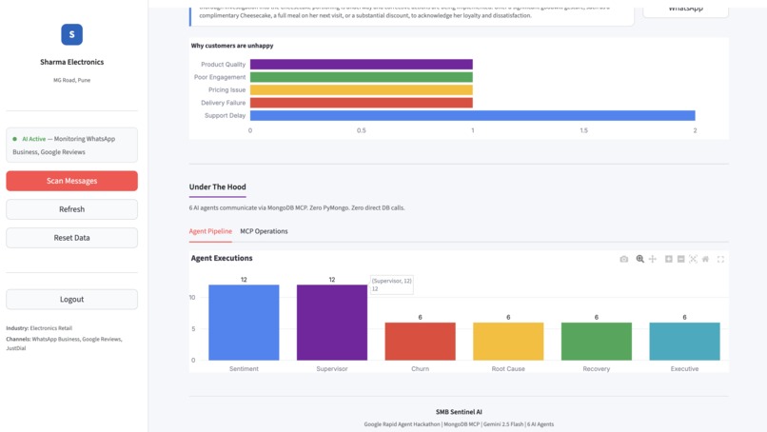Screen dimensions: 767x432
Task: Click the 'Industry: Electronics Retail' text
Action: [x=39, y=328]
